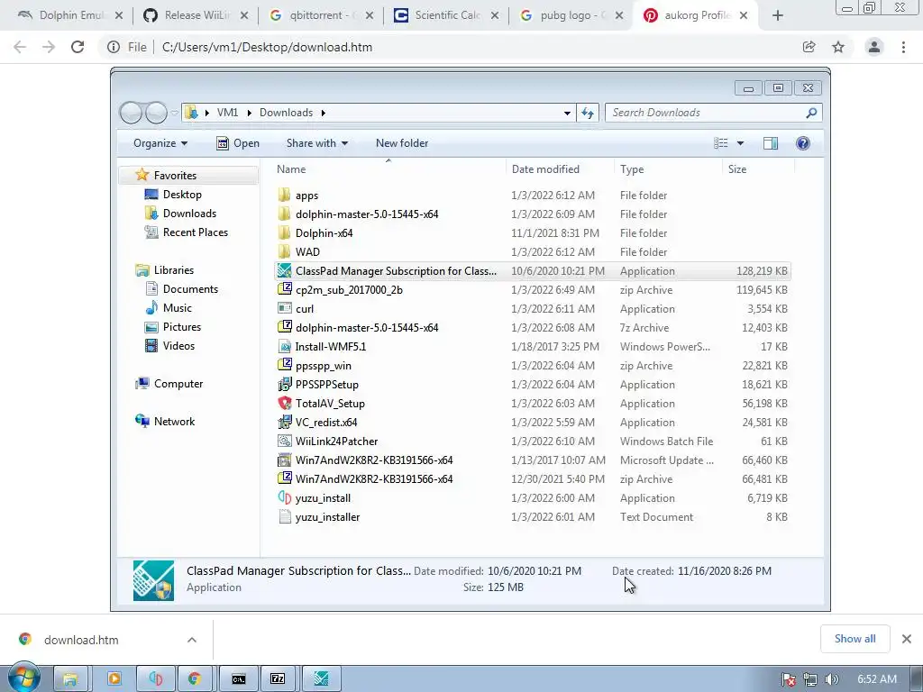
Task: Open the ClassPad Manager taskbar icon
Action: tap(321, 679)
